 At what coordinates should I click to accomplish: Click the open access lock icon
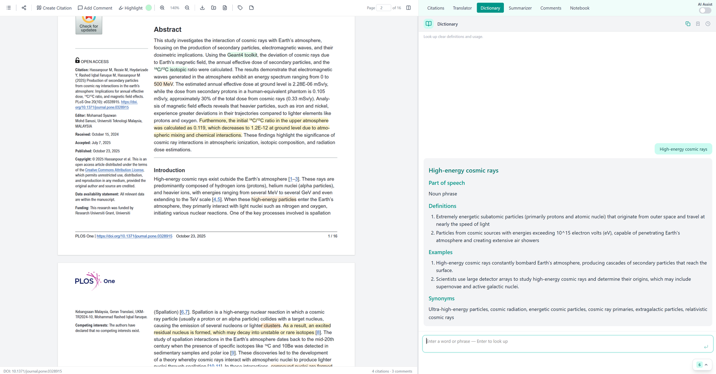click(x=77, y=60)
